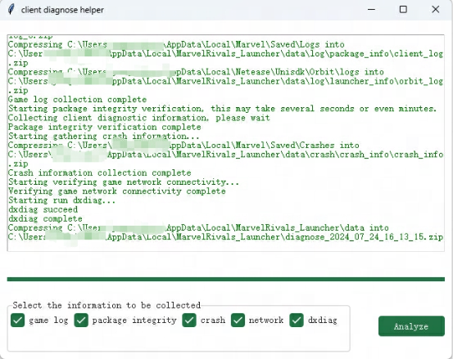Select the "dxdiag succeed" log line
453x359 pixels.
43,209
